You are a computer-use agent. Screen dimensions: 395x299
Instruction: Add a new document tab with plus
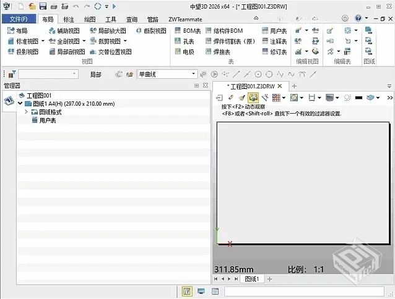294,86
